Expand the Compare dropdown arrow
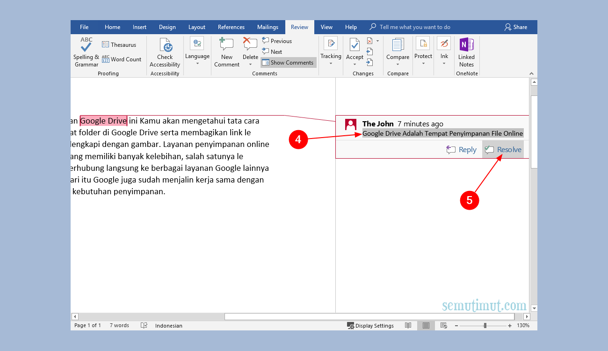Screen dimensions: 608x351 tap(398, 65)
